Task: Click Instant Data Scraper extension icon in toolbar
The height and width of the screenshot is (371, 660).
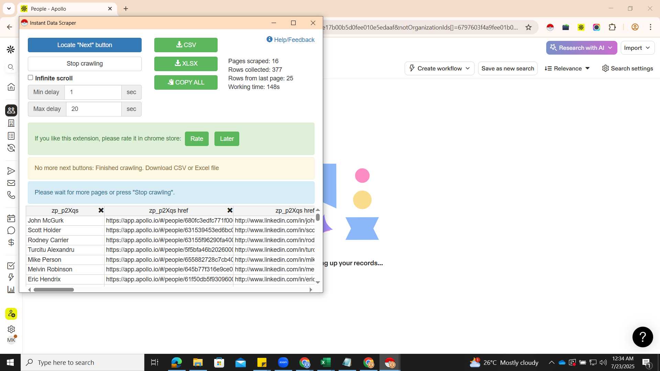Action: coord(550,27)
